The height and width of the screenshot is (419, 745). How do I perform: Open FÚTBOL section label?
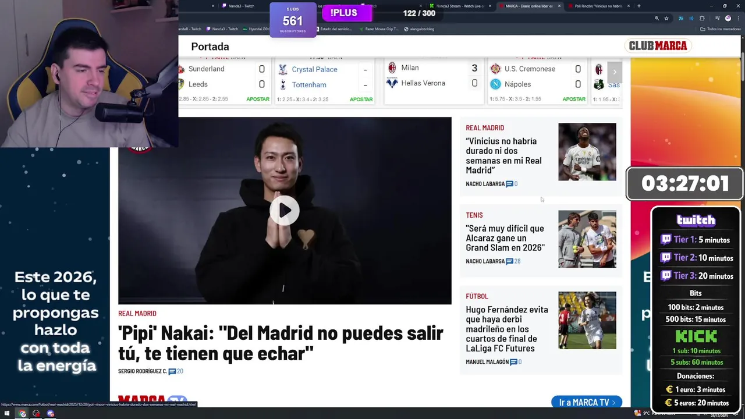477,296
